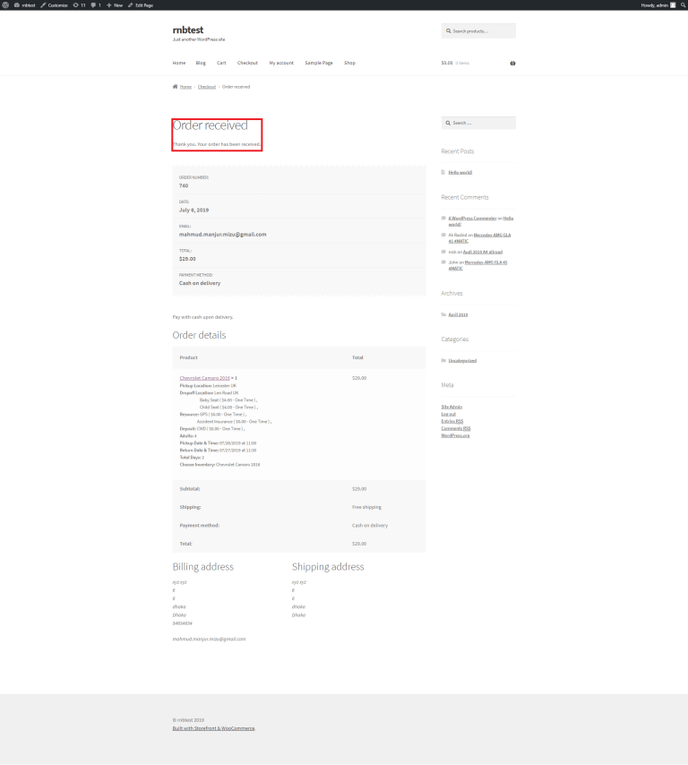
Task: Open the WordPress.org link
Action: (455, 435)
